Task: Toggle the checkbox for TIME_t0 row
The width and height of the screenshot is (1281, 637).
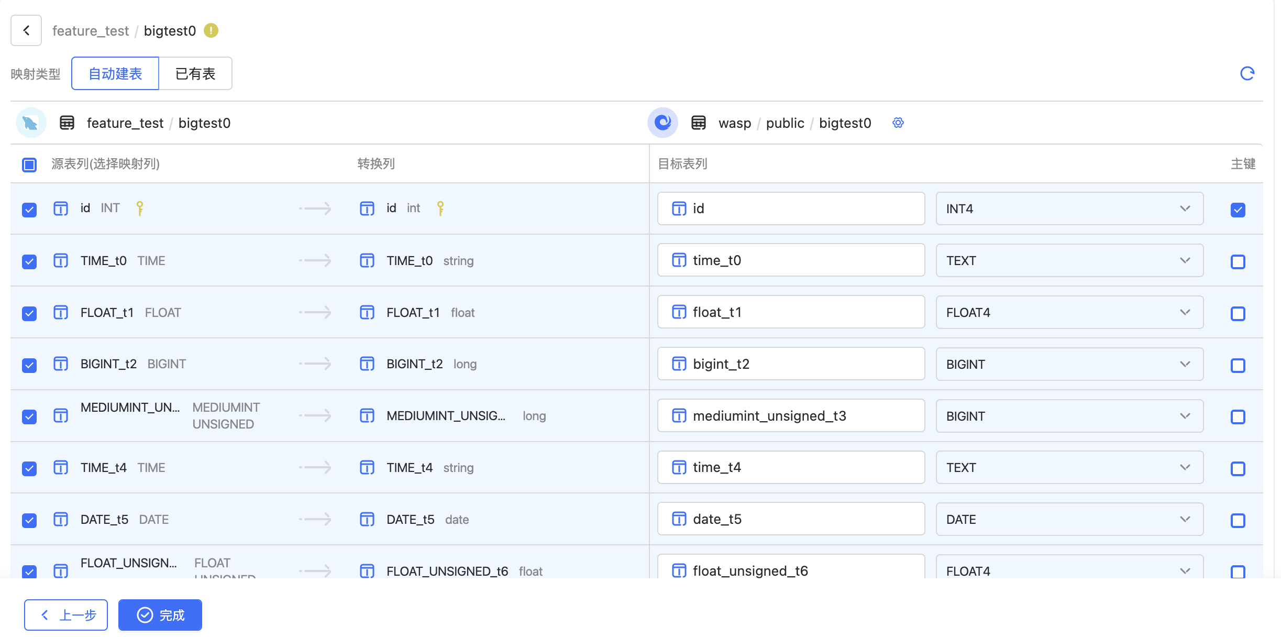Action: 29,260
